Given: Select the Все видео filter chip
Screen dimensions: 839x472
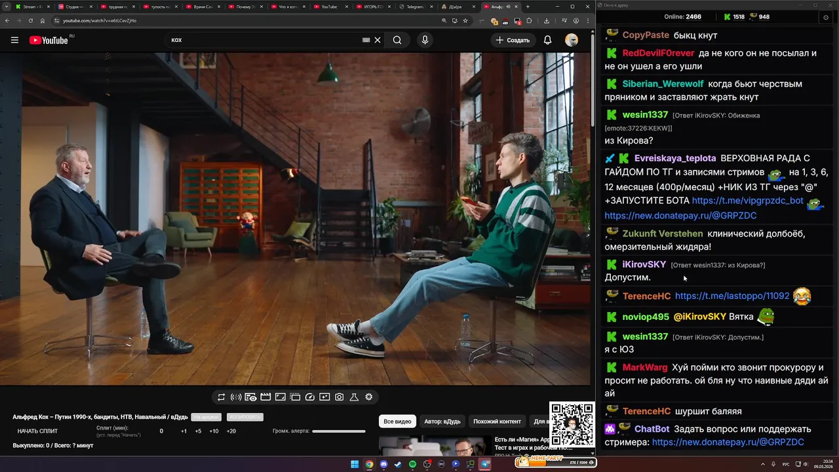Looking at the screenshot, I should coord(397,422).
